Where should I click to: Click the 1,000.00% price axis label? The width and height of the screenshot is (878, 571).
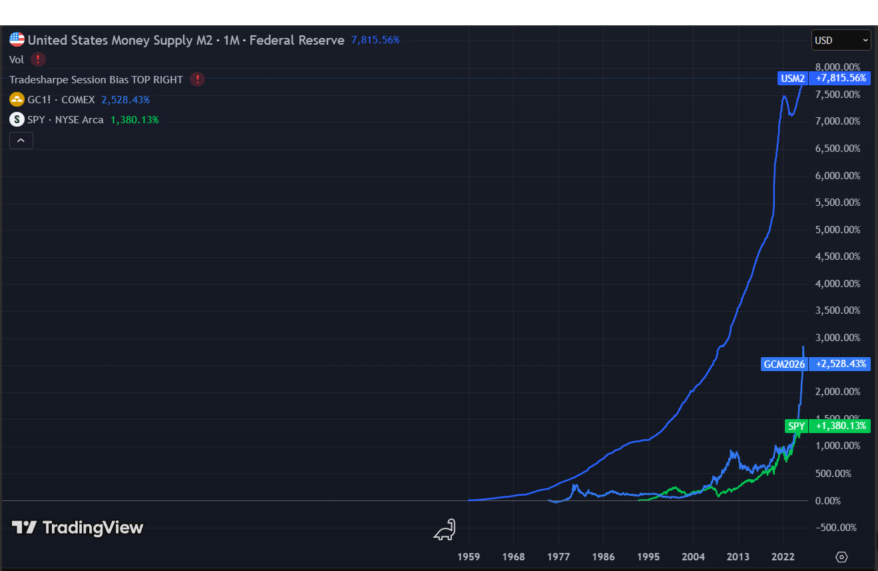[x=837, y=446]
